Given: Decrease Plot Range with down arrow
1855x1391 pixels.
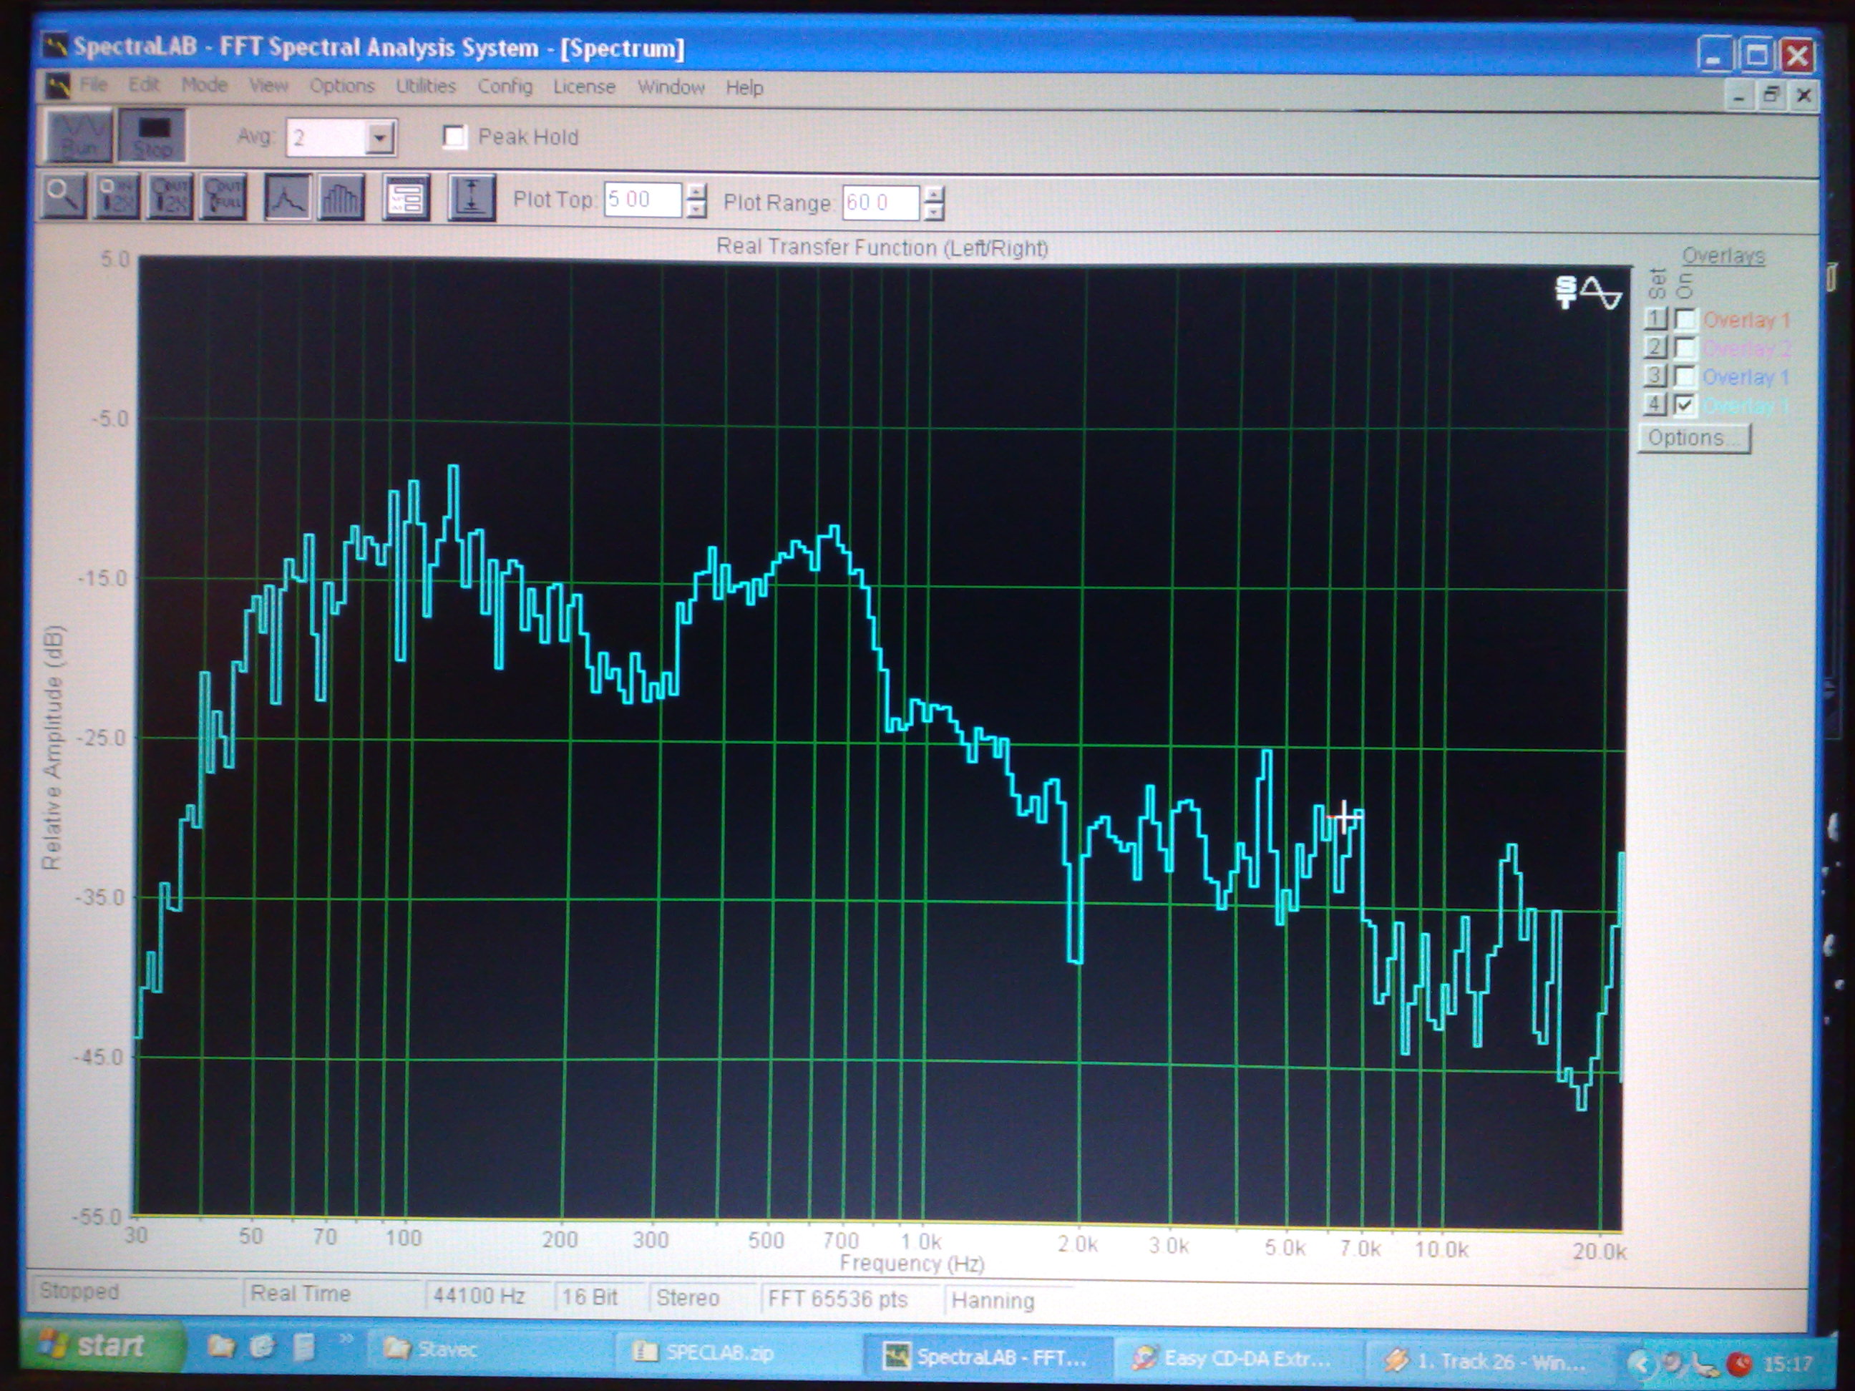Looking at the screenshot, I should point(934,212).
